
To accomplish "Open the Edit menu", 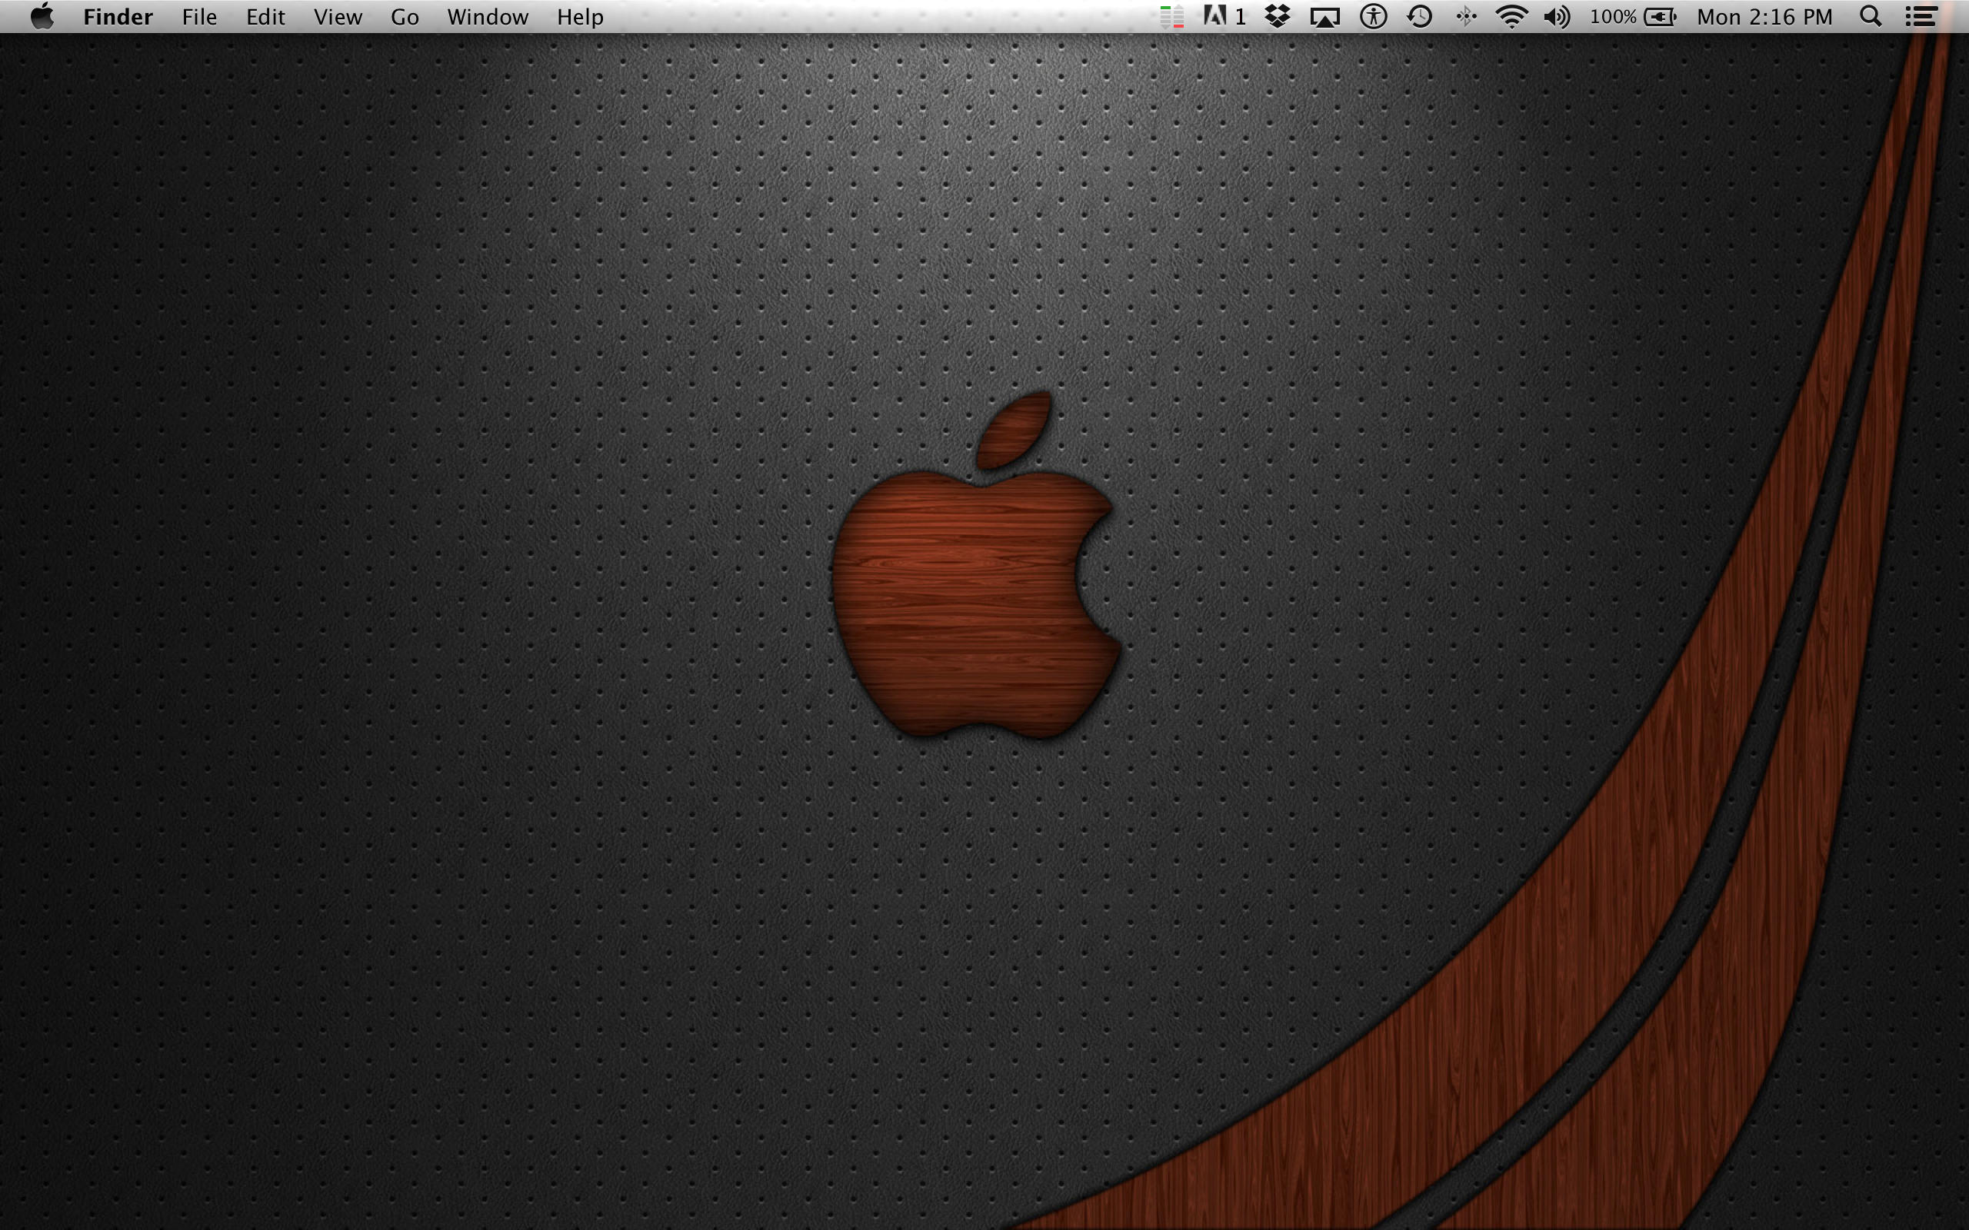I will (265, 17).
